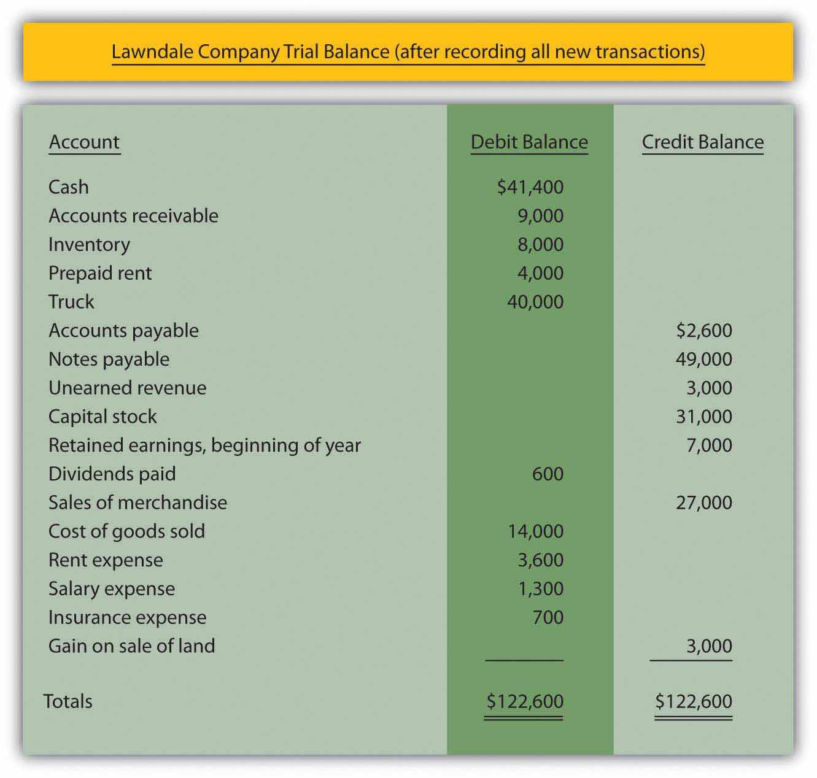
Task: Click the Lawndale Company Trial Balance title
Action: click(x=408, y=52)
